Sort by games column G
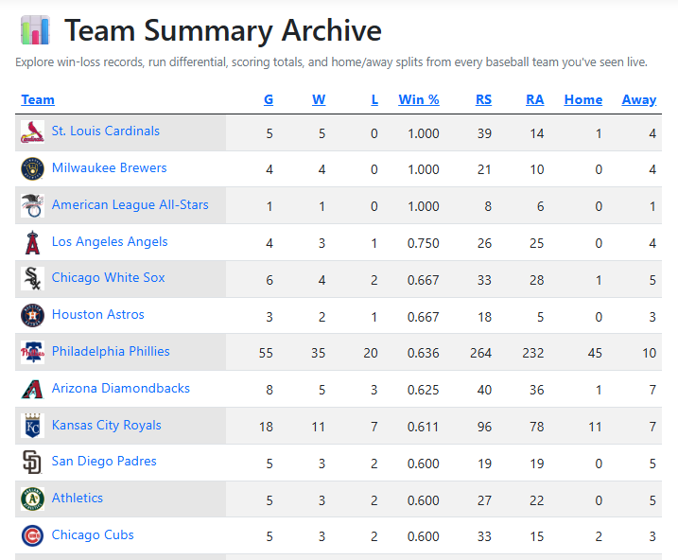The image size is (678, 560). [x=269, y=100]
